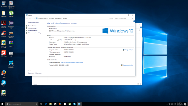Expand the address bar history dropdown
Screen dimensions: 188x106
110,18
